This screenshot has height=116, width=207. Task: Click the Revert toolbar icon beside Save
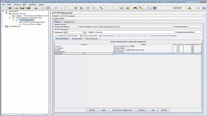28,8
